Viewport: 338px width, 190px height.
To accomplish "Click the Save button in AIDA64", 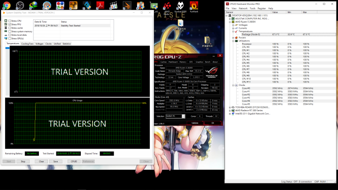I will (55, 161).
